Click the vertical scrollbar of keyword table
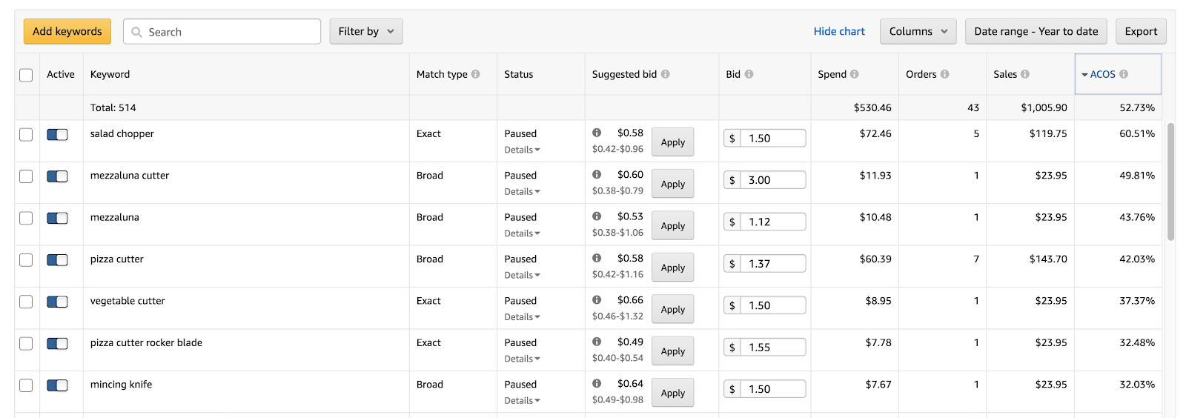Image resolution: width=1186 pixels, height=418 pixels. coord(1170,182)
